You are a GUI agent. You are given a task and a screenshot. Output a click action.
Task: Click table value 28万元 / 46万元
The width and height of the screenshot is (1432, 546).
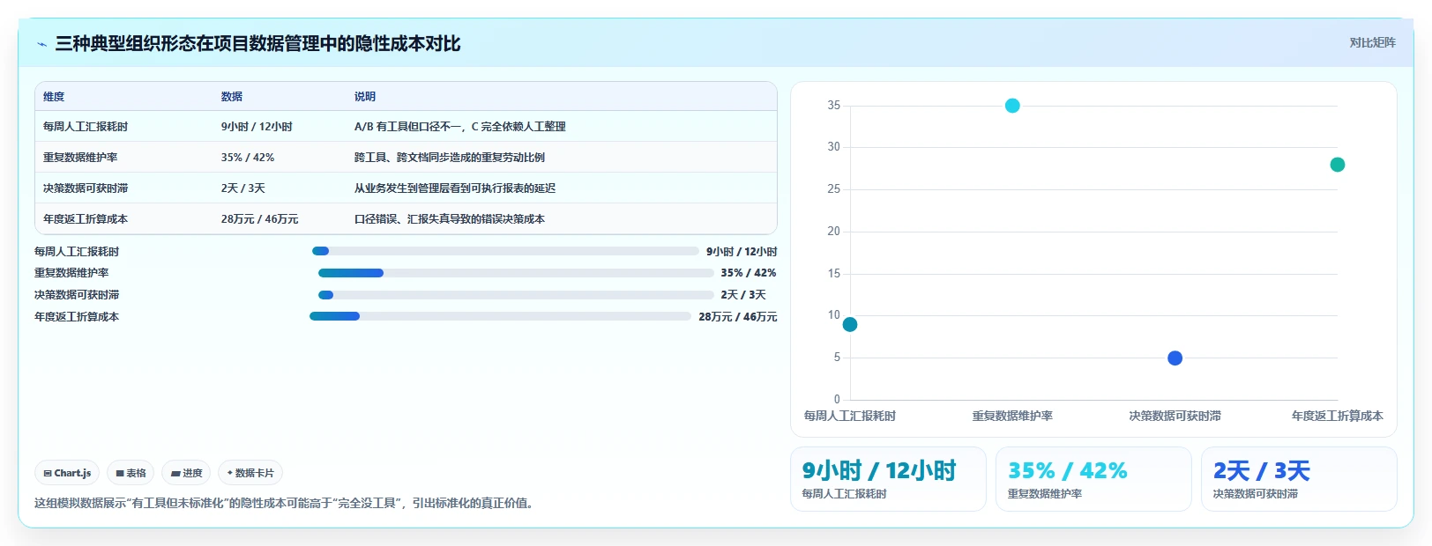pos(259,219)
